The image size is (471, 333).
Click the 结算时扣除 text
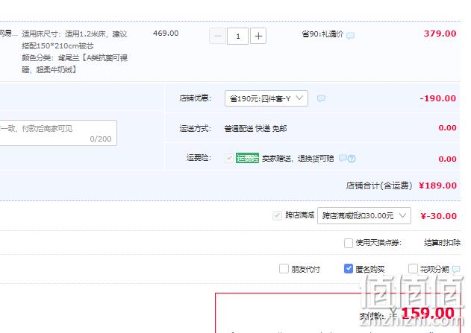pyautogui.click(x=442, y=242)
